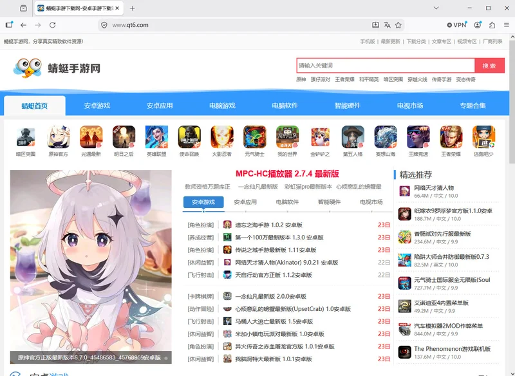
Task: Open 遗忘之海手游 1.0.2 安卓版 entry
Action: pyautogui.click(x=268, y=225)
